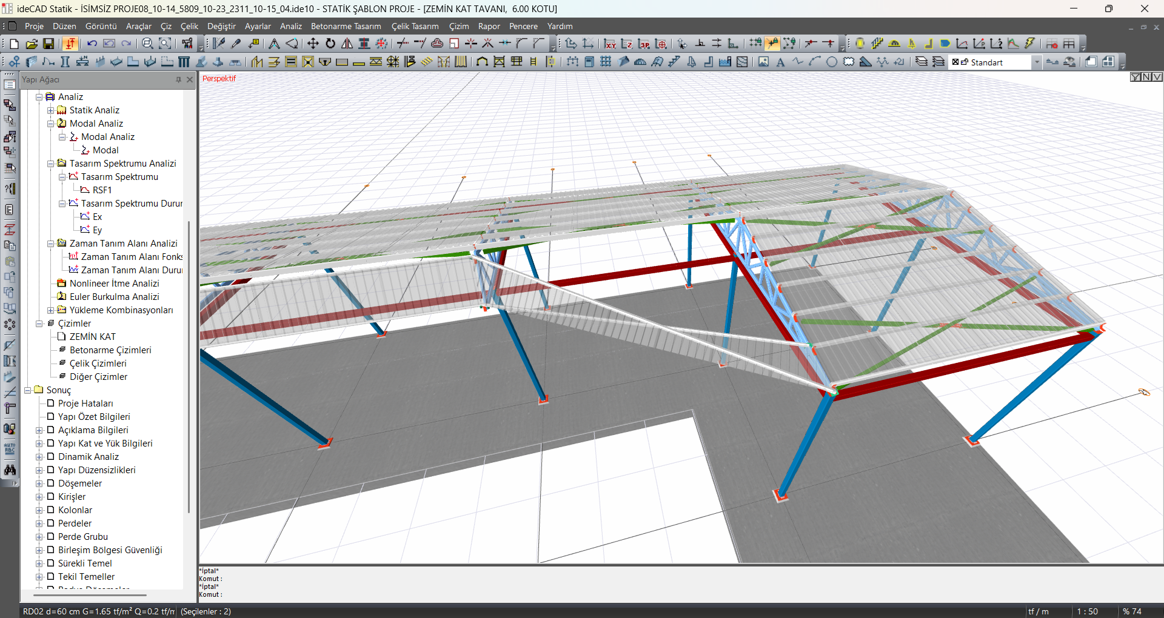This screenshot has width=1164, height=618.
Task: Close the Yapı Ağacı panel
Action: 190,79
